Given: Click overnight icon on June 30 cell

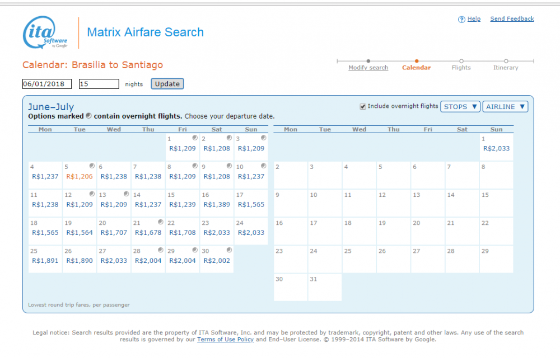Looking at the screenshot, I should (229, 249).
